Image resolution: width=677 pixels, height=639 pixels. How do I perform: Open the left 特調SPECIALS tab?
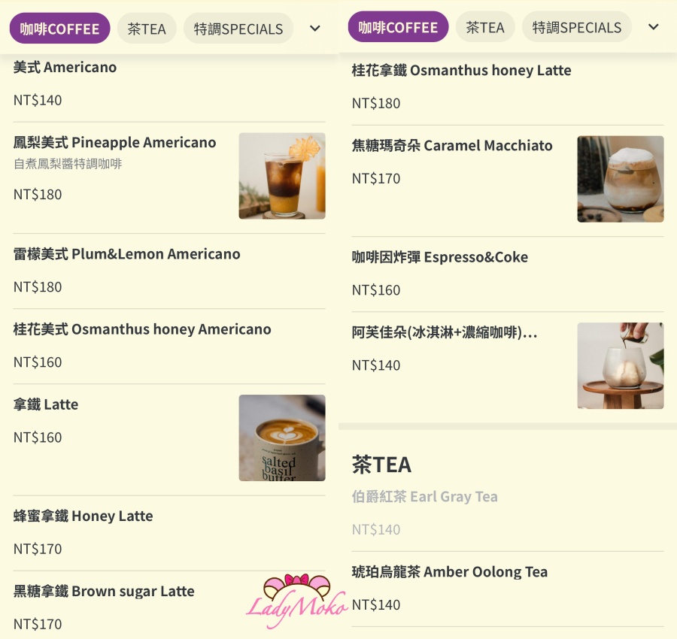tap(238, 29)
